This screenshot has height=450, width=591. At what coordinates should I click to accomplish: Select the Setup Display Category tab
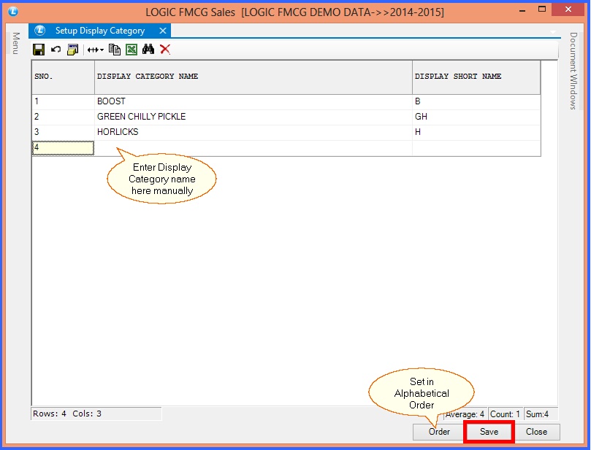click(x=100, y=31)
